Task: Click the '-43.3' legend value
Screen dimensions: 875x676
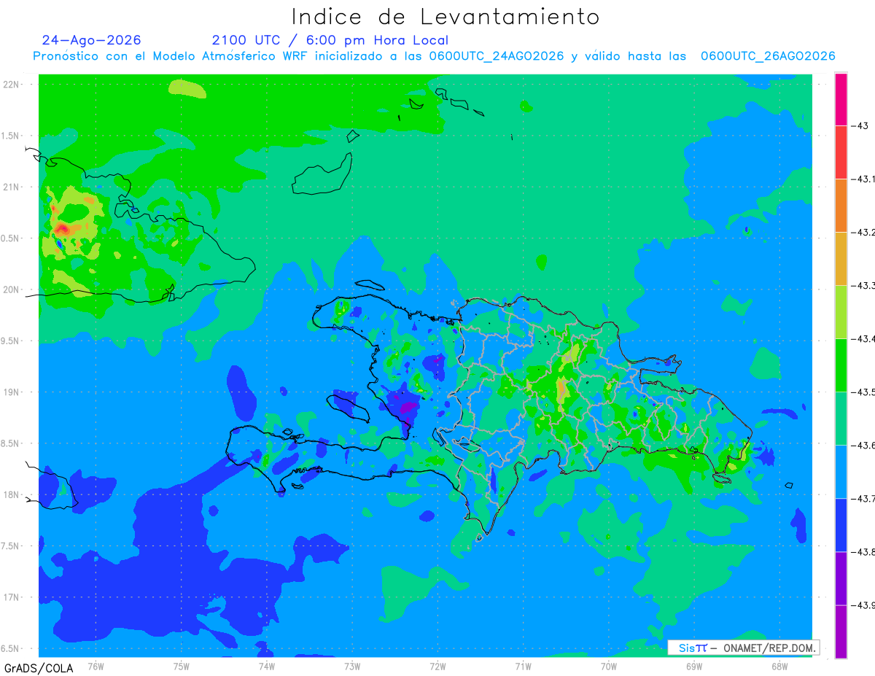Action: (863, 286)
